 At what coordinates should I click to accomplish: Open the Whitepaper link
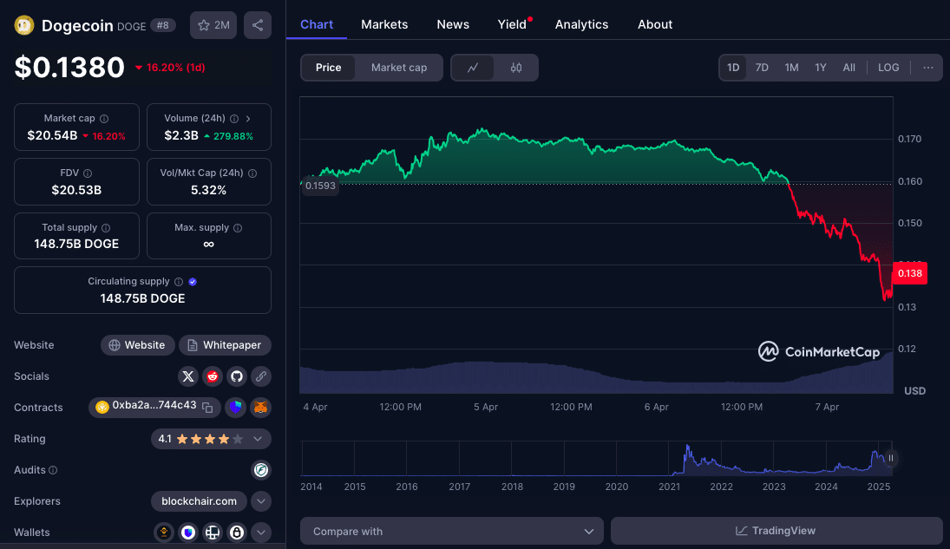tap(225, 345)
